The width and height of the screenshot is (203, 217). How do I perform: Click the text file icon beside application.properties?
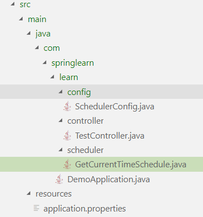[36, 208]
